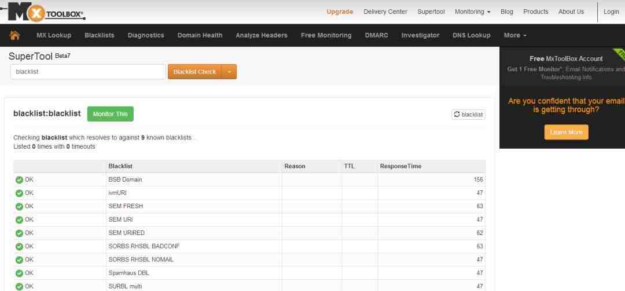Open Blacklists navigation item
This screenshot has height=291, width=625.
click(100, 35)
